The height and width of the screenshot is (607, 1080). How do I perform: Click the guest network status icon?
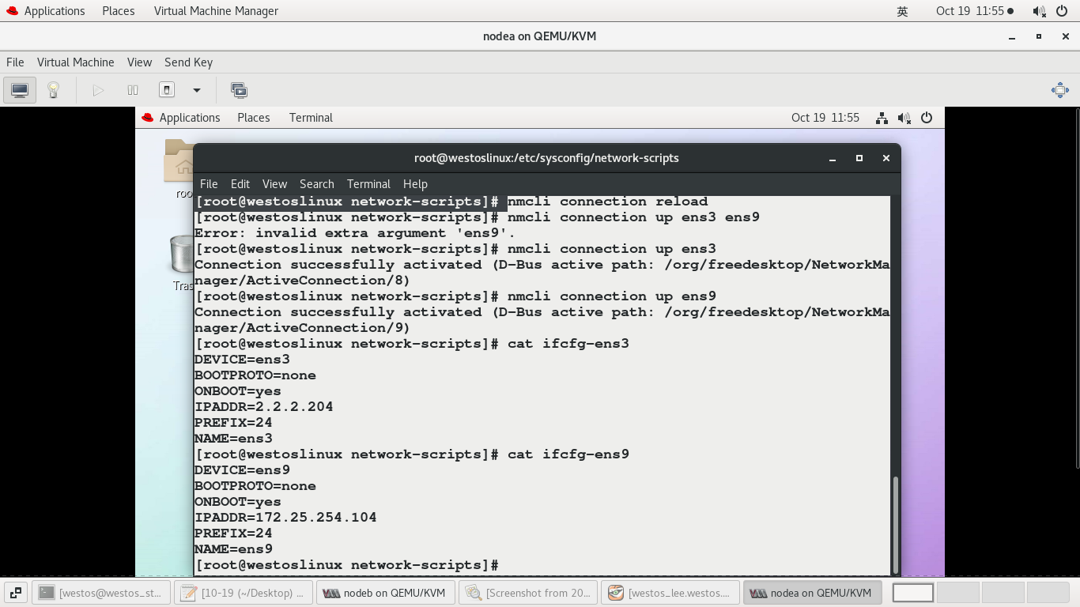[x=882, y=117]
